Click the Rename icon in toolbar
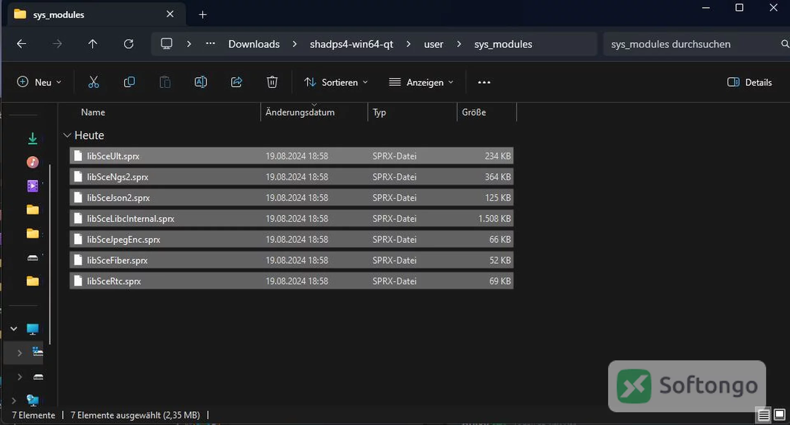 click(x=201, y=82)
